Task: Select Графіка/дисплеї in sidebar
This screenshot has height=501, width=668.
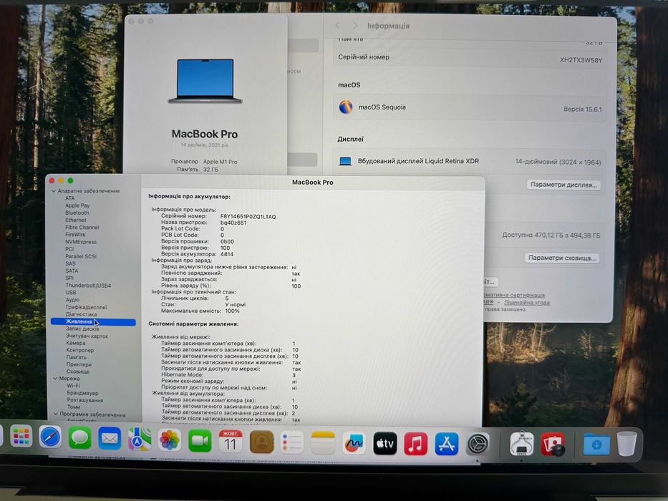Action: pyautogui.click(x=86, y=307)
